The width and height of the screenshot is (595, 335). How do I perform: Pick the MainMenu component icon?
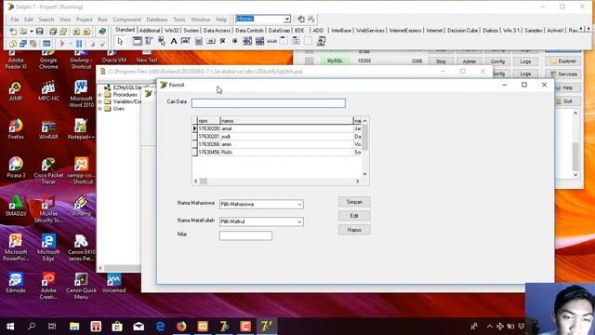pyautogui.click(x=149, y=41)
